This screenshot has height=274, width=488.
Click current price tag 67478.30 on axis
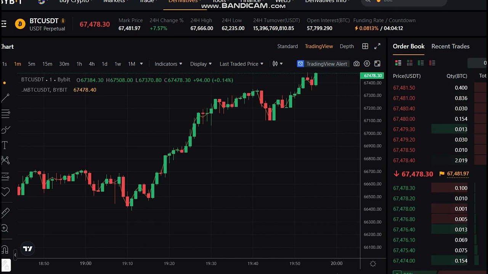click(372, 76)
